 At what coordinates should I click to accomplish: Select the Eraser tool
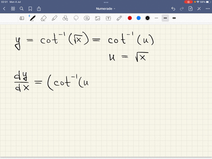click(x=44, y=18)
